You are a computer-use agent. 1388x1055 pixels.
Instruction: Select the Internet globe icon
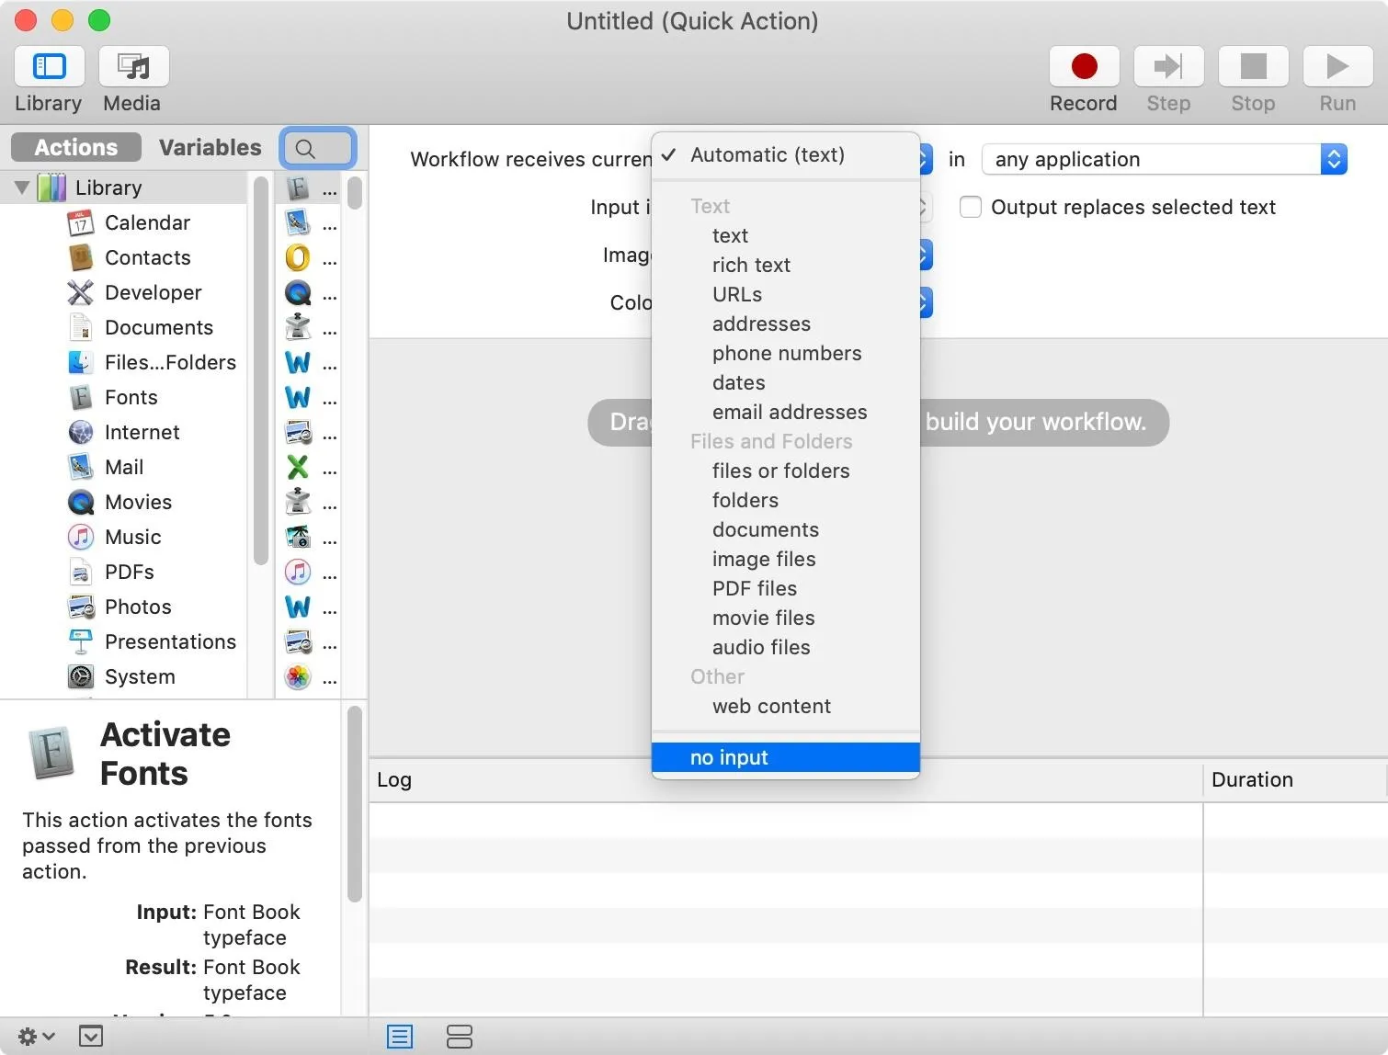(x=81, y=432)
